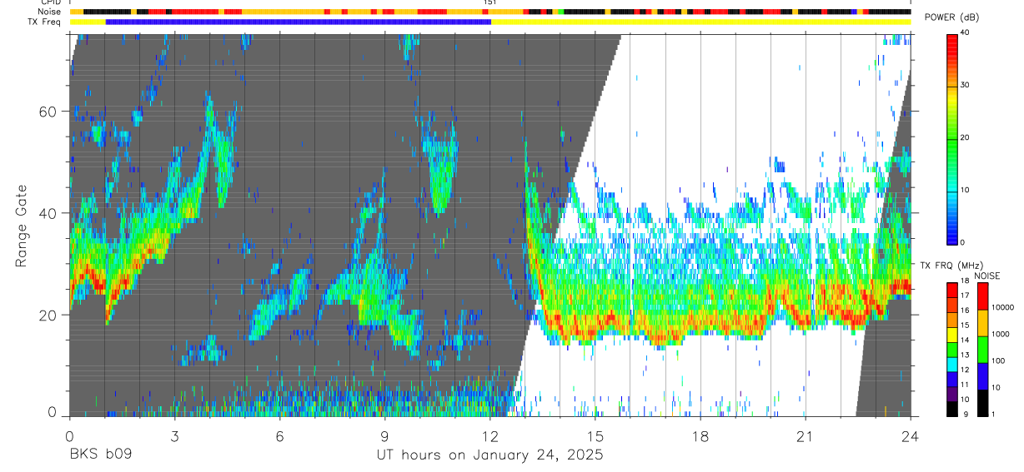
Task: Click the '30' label on POWER scale
Action: click(x=965, y=85)
